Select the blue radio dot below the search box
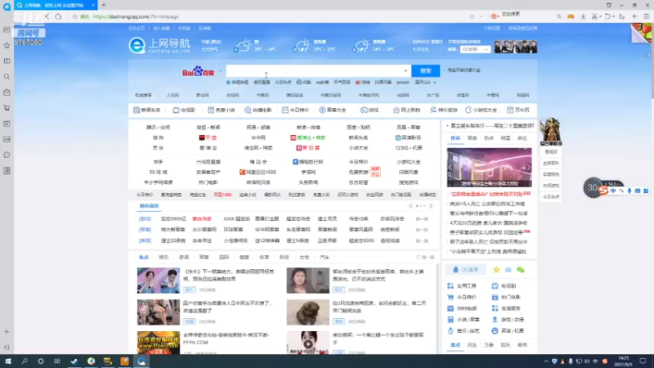 pyautogui.click(x=228, y=83)
